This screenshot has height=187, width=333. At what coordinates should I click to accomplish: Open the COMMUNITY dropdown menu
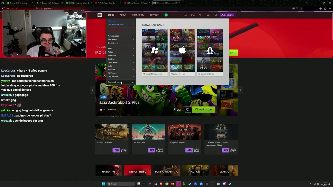[139, 15]
